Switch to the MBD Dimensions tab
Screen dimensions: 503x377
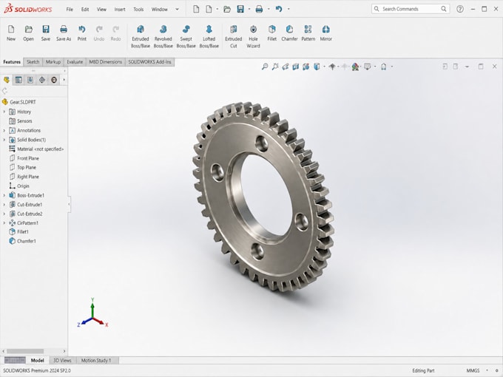coord(106,62)
